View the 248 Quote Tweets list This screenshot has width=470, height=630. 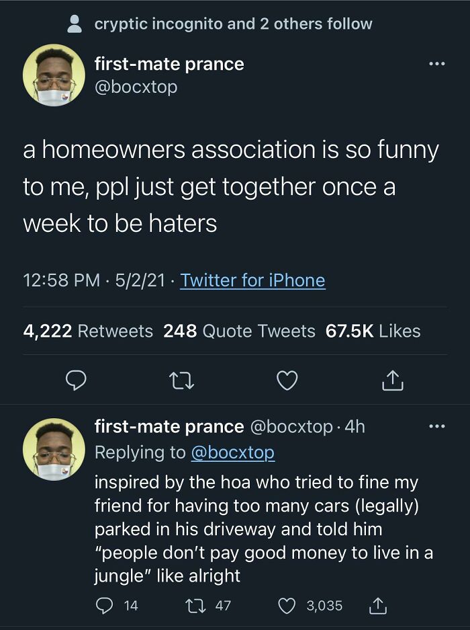239,331
